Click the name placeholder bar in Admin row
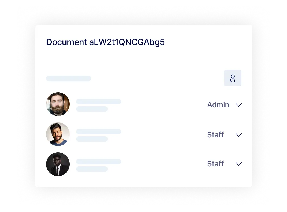The height and width of the screenshot is (212, 287). (99, 101)
